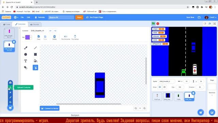Hide the sprite with the crossed eye
This screenshot has height=123, width=218.
click(165, 87)
